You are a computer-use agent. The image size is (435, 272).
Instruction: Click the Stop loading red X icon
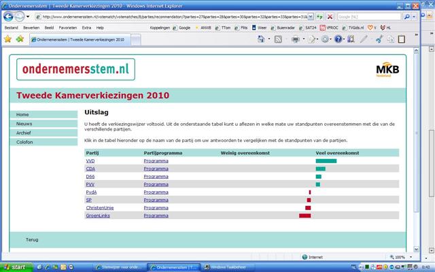tap(330, 16)
